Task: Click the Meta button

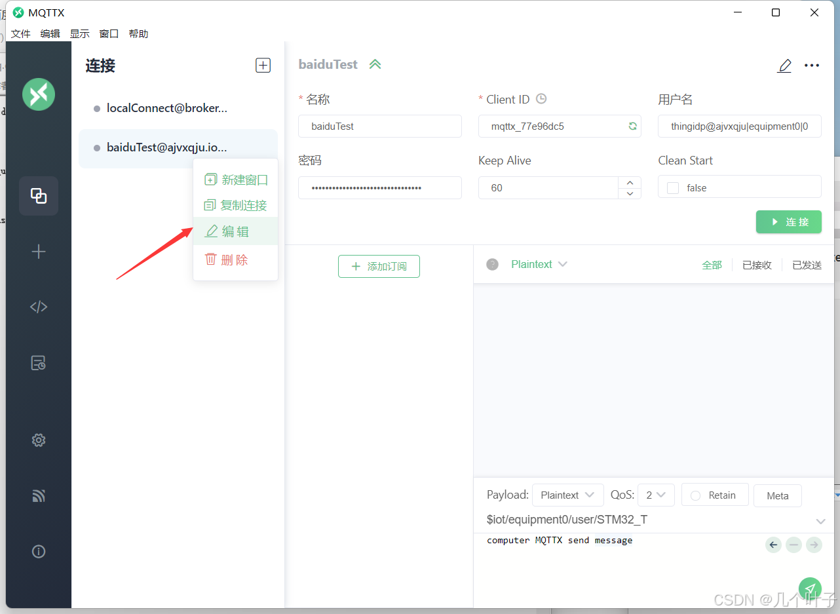Action: pos(778,495)
